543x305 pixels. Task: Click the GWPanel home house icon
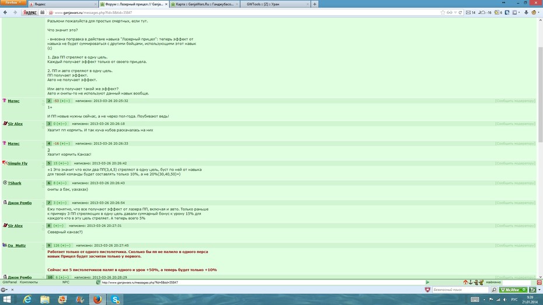465,282
